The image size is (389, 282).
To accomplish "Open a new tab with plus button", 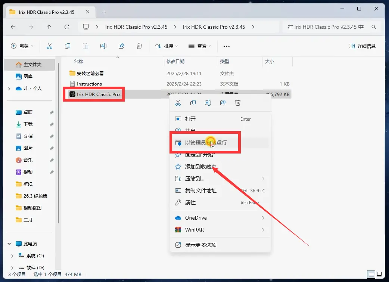I will [104, 12].
